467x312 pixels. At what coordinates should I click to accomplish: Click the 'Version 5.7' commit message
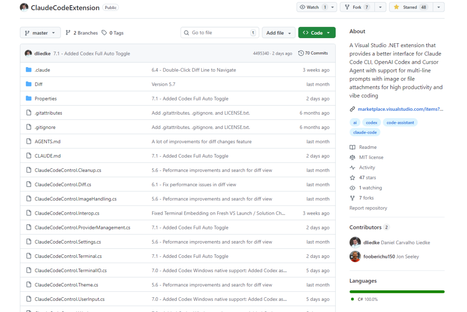click(163, 84)
